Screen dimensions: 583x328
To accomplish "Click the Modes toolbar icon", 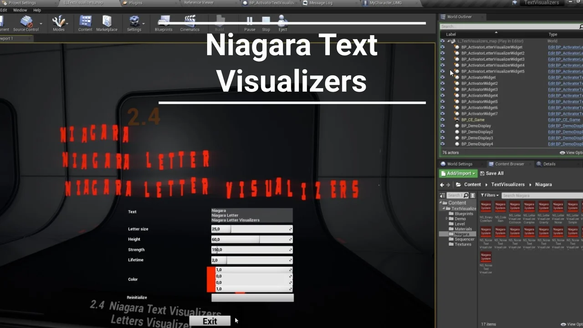I will coord(58,23).
